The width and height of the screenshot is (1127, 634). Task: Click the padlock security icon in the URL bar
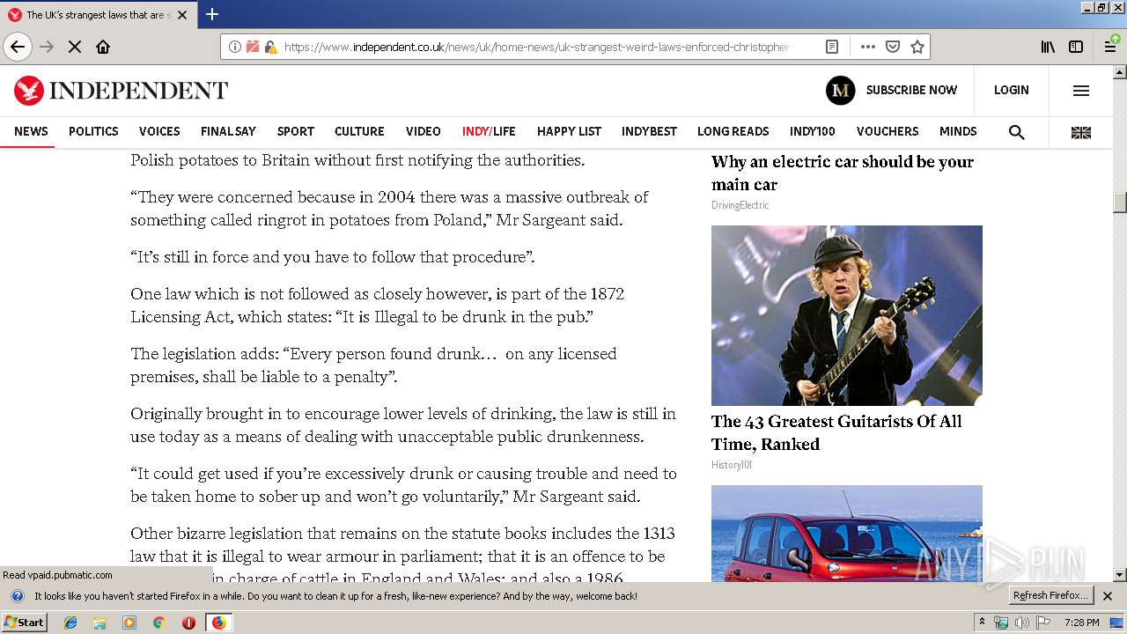270,47
